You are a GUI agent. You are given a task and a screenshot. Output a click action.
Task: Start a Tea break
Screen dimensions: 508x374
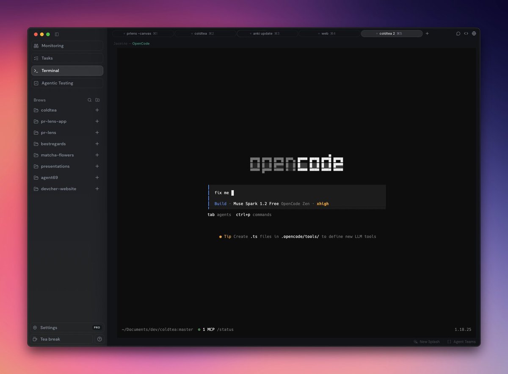point(61,339)
